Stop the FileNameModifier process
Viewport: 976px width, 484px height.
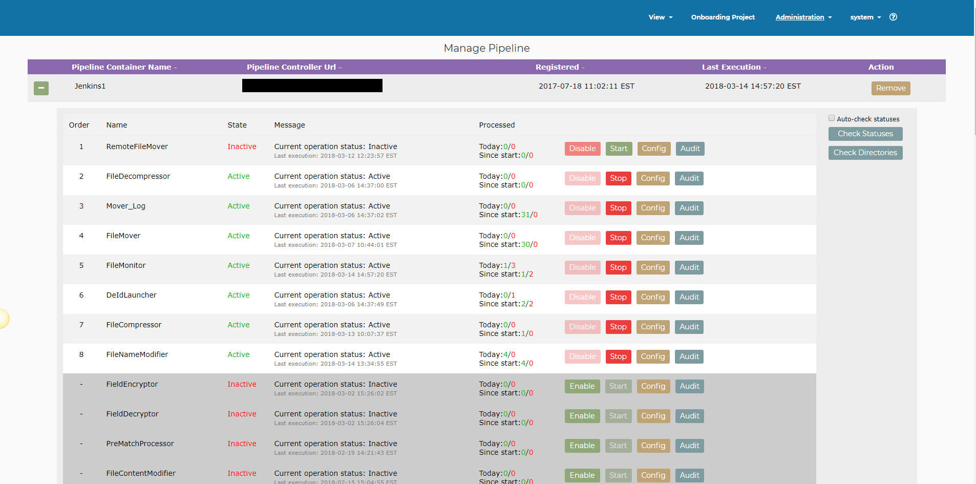(x=618, y=356)
